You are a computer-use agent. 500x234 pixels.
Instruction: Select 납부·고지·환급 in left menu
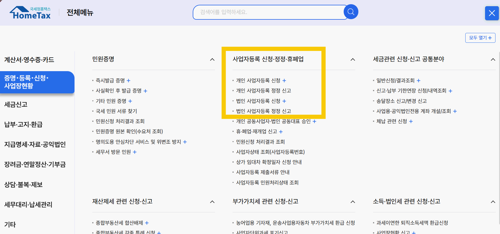(23, 125)
